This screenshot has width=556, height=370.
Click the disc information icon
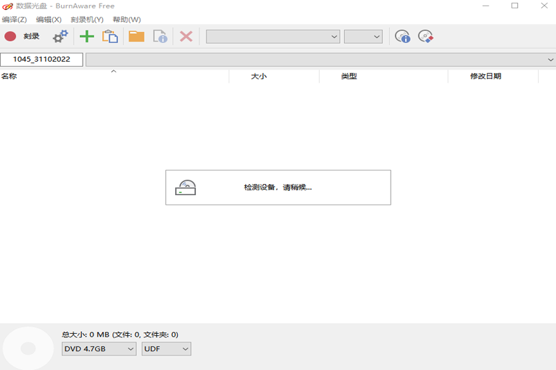[402, 36]
